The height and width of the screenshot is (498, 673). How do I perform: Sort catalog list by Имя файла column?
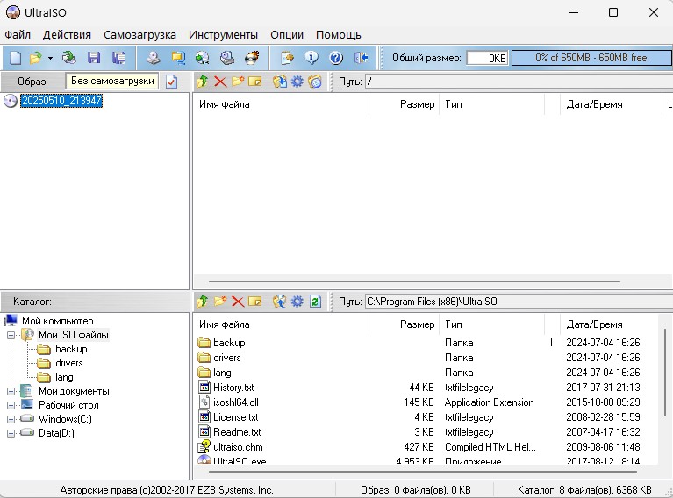(281, 324)
